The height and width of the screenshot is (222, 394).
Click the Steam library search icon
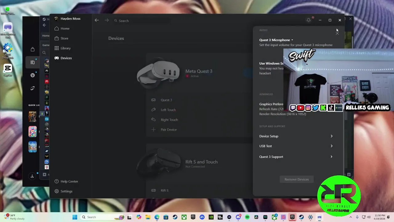tap(44, 53)
